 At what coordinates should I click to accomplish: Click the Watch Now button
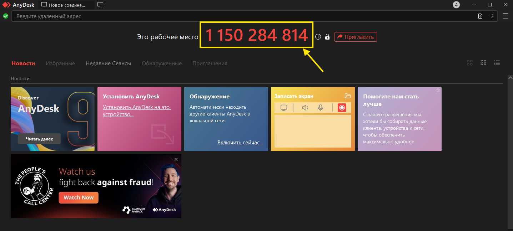[x=79, y=197]
